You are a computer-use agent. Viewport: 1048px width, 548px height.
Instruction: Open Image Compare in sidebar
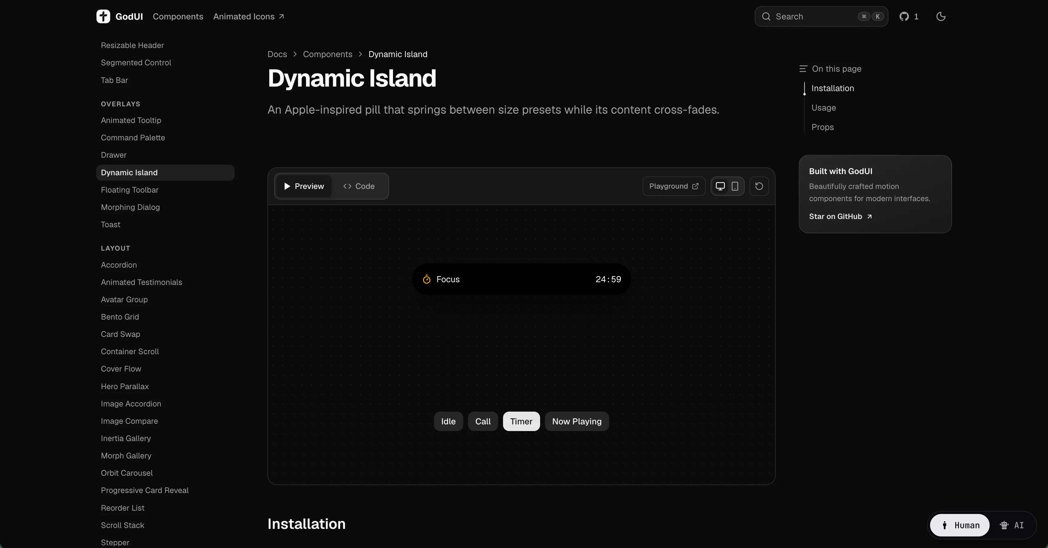tap(129, 421)
